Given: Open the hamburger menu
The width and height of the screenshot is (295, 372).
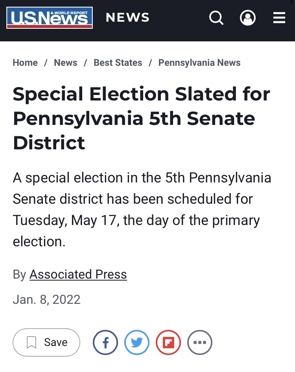Looking at the screenshot, I should point(279,18).
